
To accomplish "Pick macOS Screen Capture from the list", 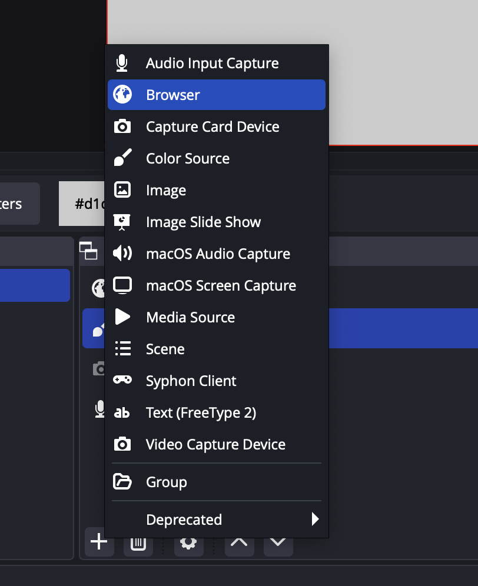I will [221, 285].
